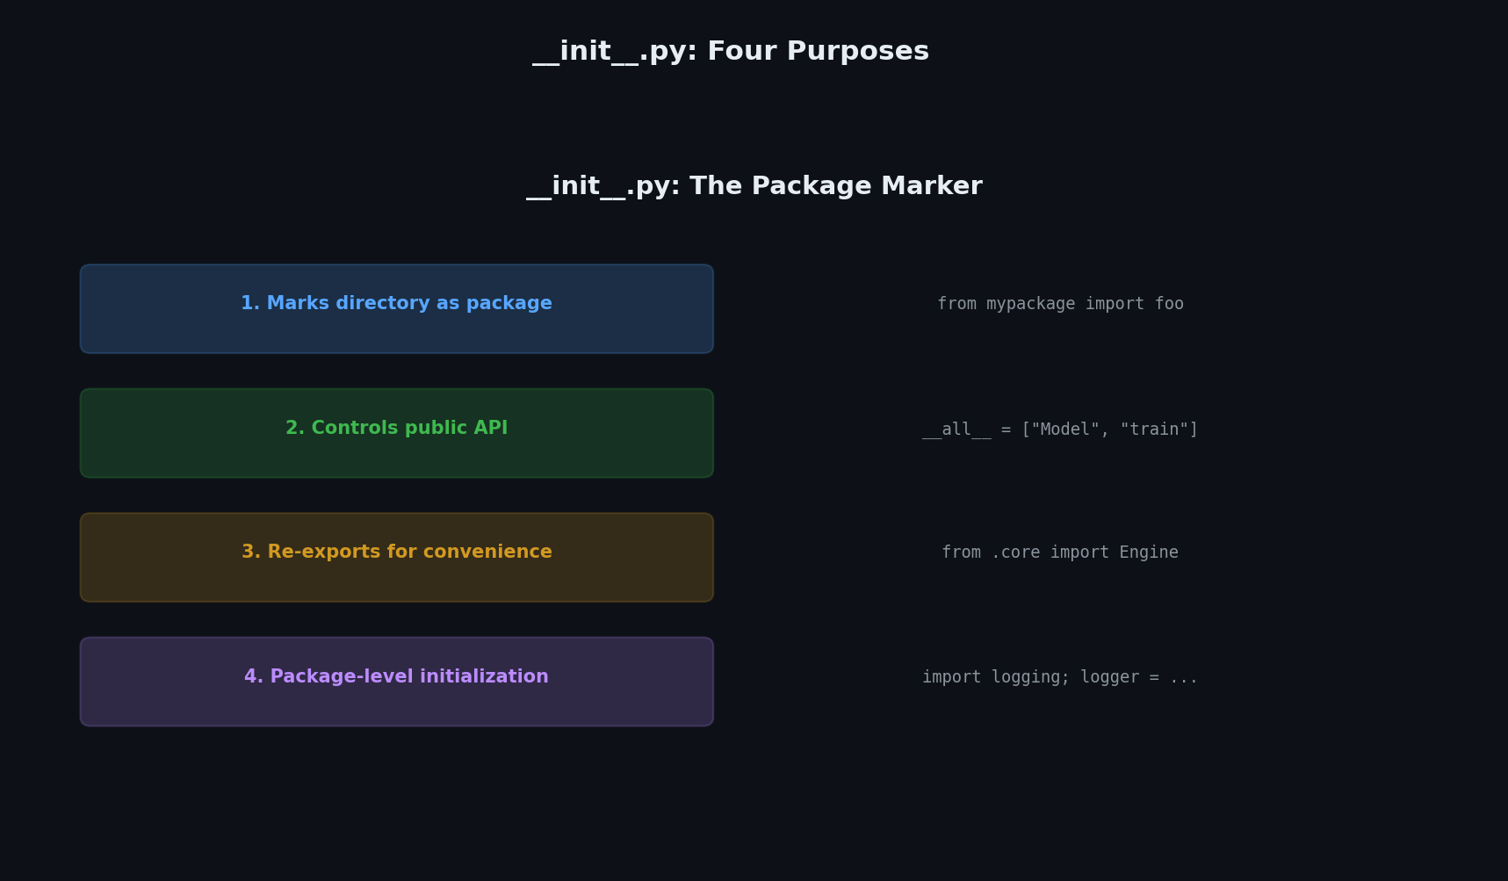Click the '__init__.py: Four Purposes' title
The image size is (1508, 881).
coord(731,52)
